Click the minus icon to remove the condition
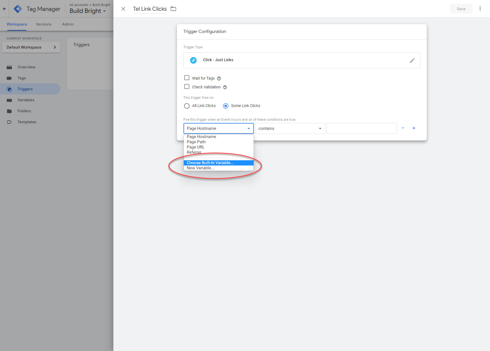Image resolution: width=490 pixels, height=351 pixels. tap(403, 128)
